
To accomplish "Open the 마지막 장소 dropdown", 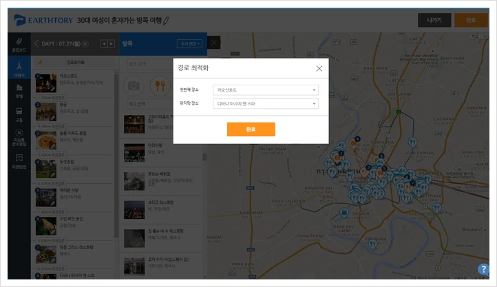I will pos(266,104).
